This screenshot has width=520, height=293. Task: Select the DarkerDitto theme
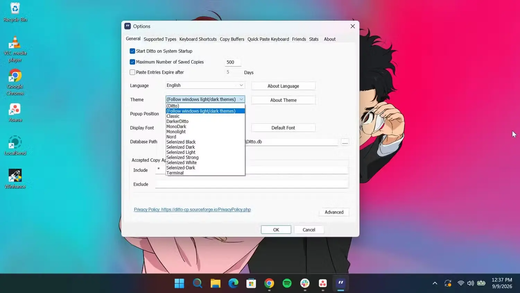tap(205, 122)
